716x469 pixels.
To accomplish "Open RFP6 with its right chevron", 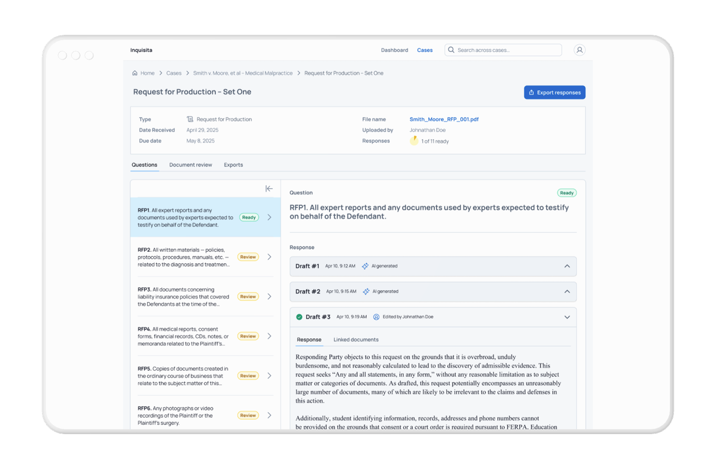I will pyautogui.click(x=269, y=415).
